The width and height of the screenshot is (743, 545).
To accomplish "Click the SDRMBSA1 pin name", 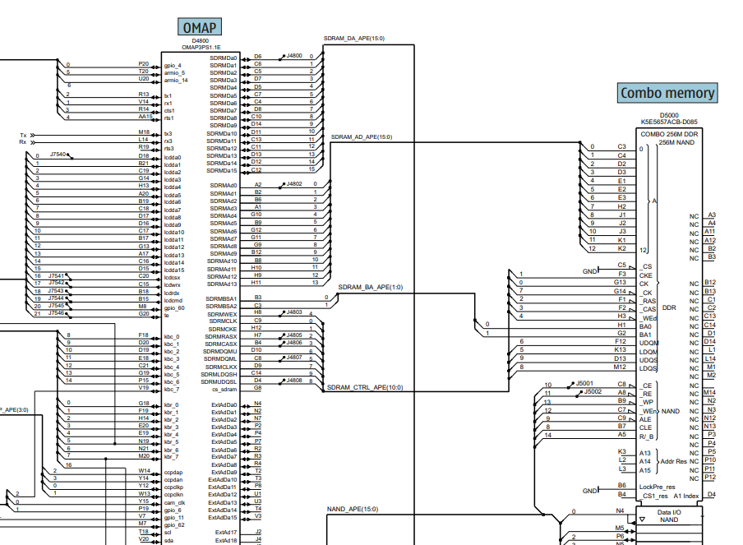I will [221, 299].
